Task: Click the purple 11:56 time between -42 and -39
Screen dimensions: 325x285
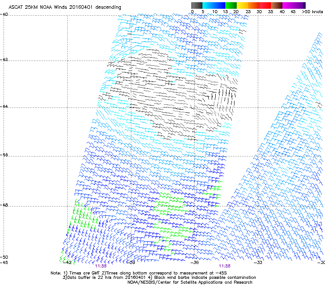Action: [101, 266]
